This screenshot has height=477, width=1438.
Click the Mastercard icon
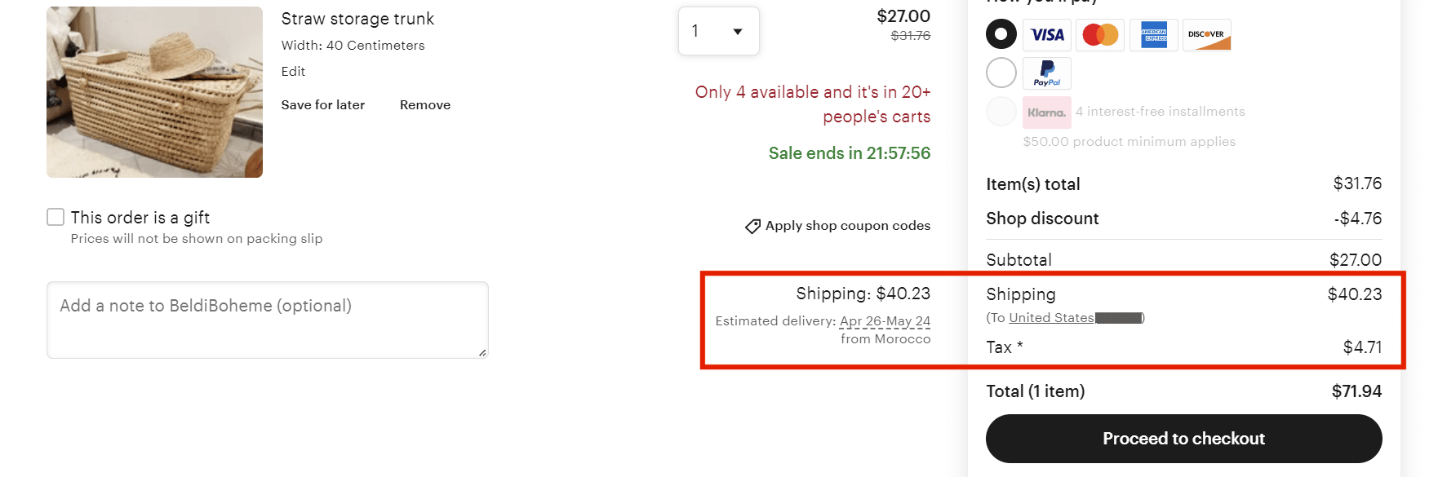point(1100,34)
